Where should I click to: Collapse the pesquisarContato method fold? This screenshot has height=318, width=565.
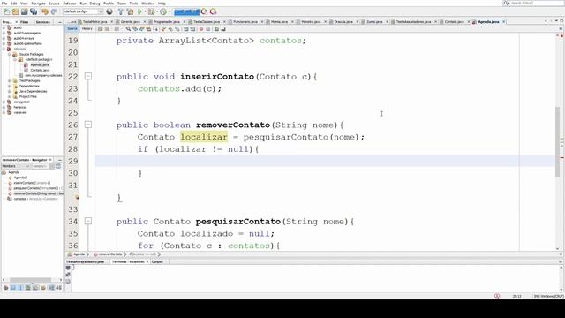coord(88,221)
